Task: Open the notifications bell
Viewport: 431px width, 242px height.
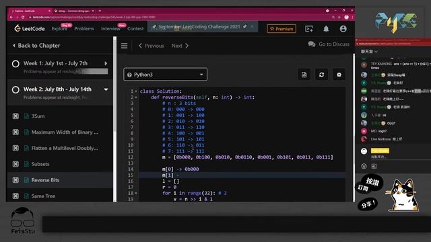Action: click(x=326, y=28)
